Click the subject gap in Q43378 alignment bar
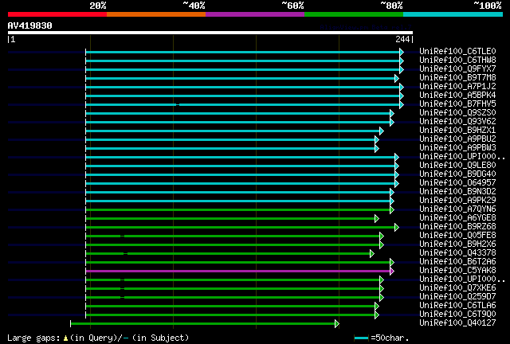This screenshot has width=510, height=344. 126,253
